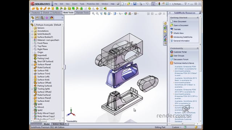This screenshot has height=130, width=232.
Task: Select Body-Move/Copy1 in feature tree
Action: pyautogui.click(x=46, y=113)
